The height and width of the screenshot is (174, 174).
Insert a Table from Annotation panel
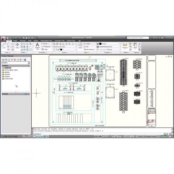click(x=45, y=50)
